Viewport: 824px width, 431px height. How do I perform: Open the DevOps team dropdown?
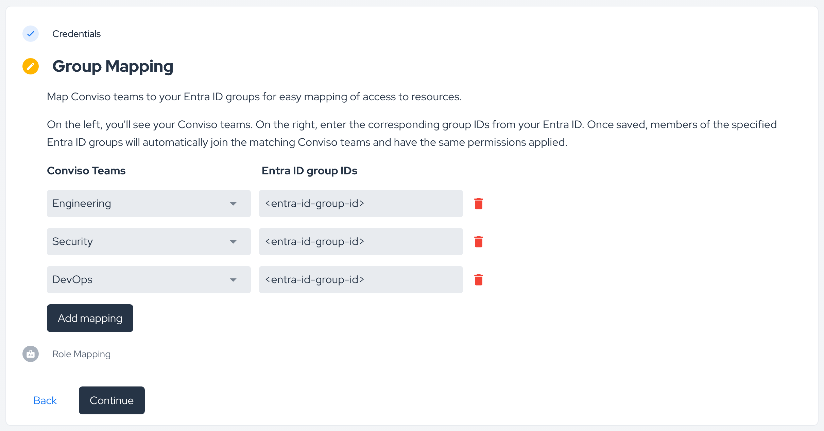[x=149, y=280]
